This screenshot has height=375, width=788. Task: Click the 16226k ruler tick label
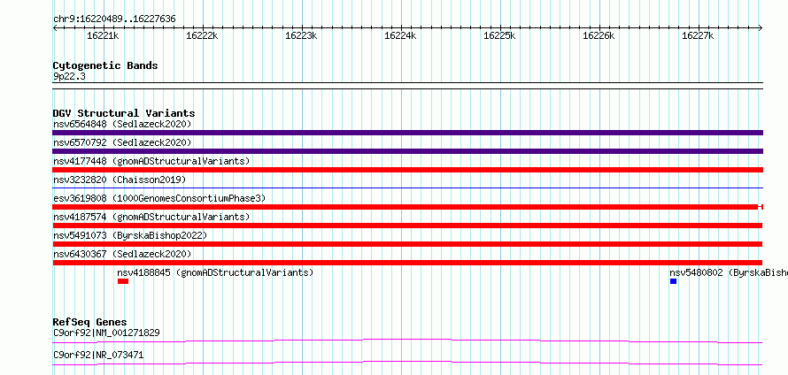tap(599, 35)
